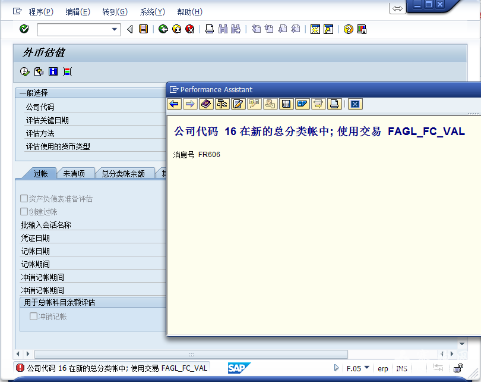Click the Generate Shortcut icon

coord(328,29)
